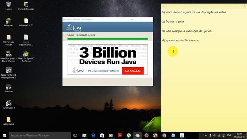Image resolution: width=247 pixels, height=139 pixels.
Task: Delete the sticky note with the X
Action: pyautogui.click(x=244, y=6)
